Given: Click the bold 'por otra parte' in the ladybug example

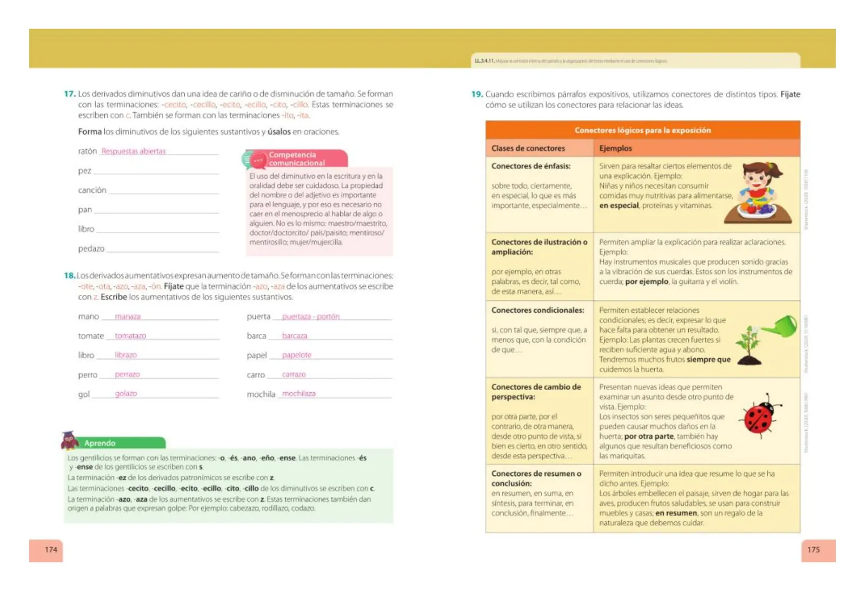Looking at the screenshot, I should point(649,437).
